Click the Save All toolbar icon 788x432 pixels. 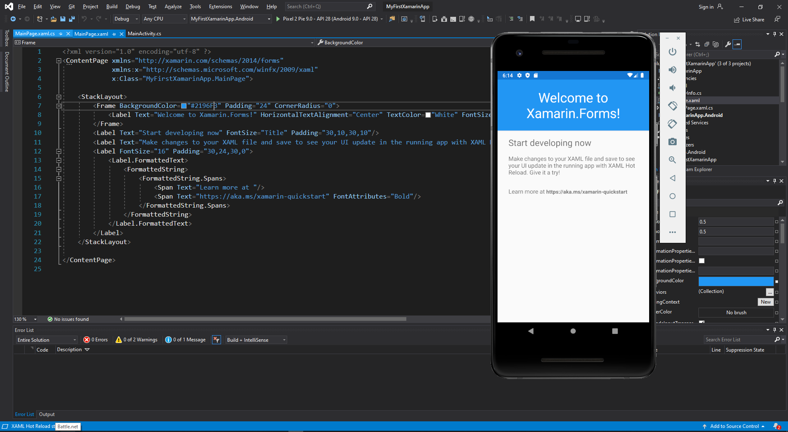pos(72,19)
